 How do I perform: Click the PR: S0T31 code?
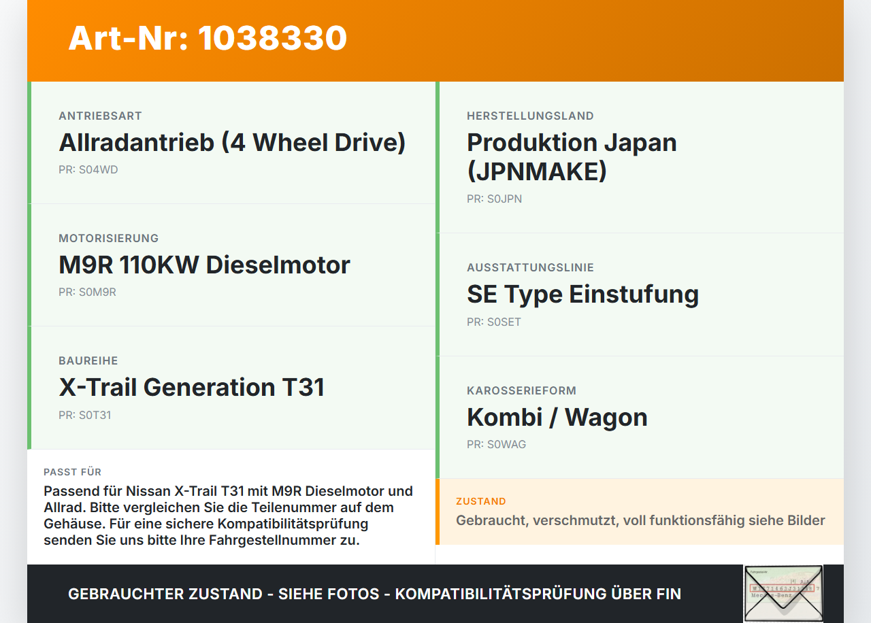pyautogui.click(x=85, y=414)
